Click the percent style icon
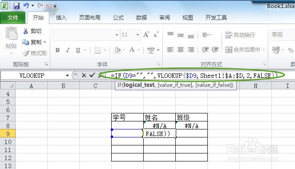This screenshot has height=169, width=295. (x=291, y=50)
